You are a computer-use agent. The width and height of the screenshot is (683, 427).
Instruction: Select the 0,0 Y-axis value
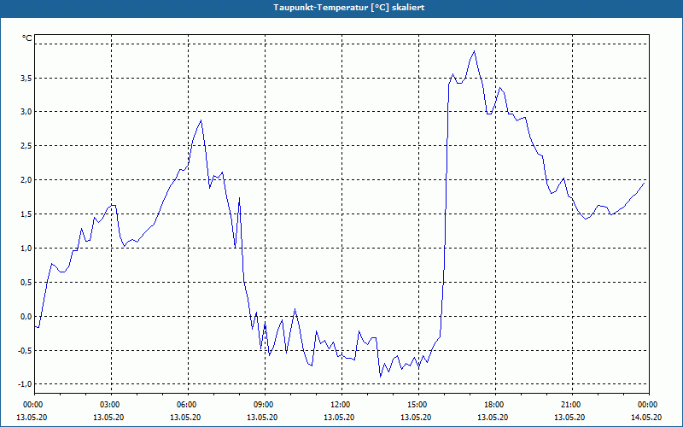pos(26,316)
